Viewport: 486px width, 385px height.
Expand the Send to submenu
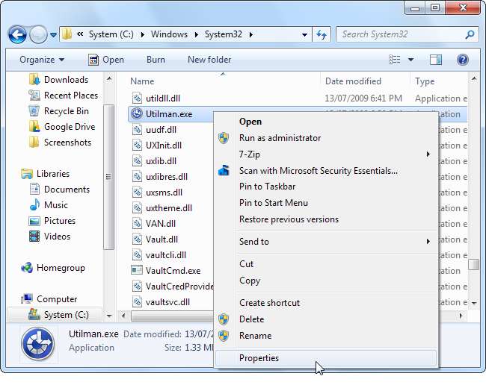pyautogui.click(x=428, y=242)
